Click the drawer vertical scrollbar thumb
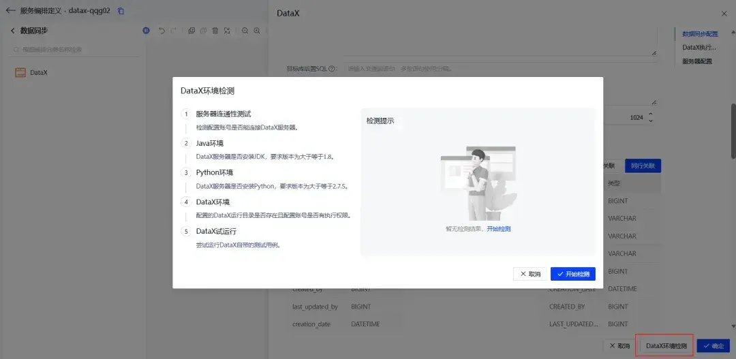736x359 pixels. click(733, 131)
